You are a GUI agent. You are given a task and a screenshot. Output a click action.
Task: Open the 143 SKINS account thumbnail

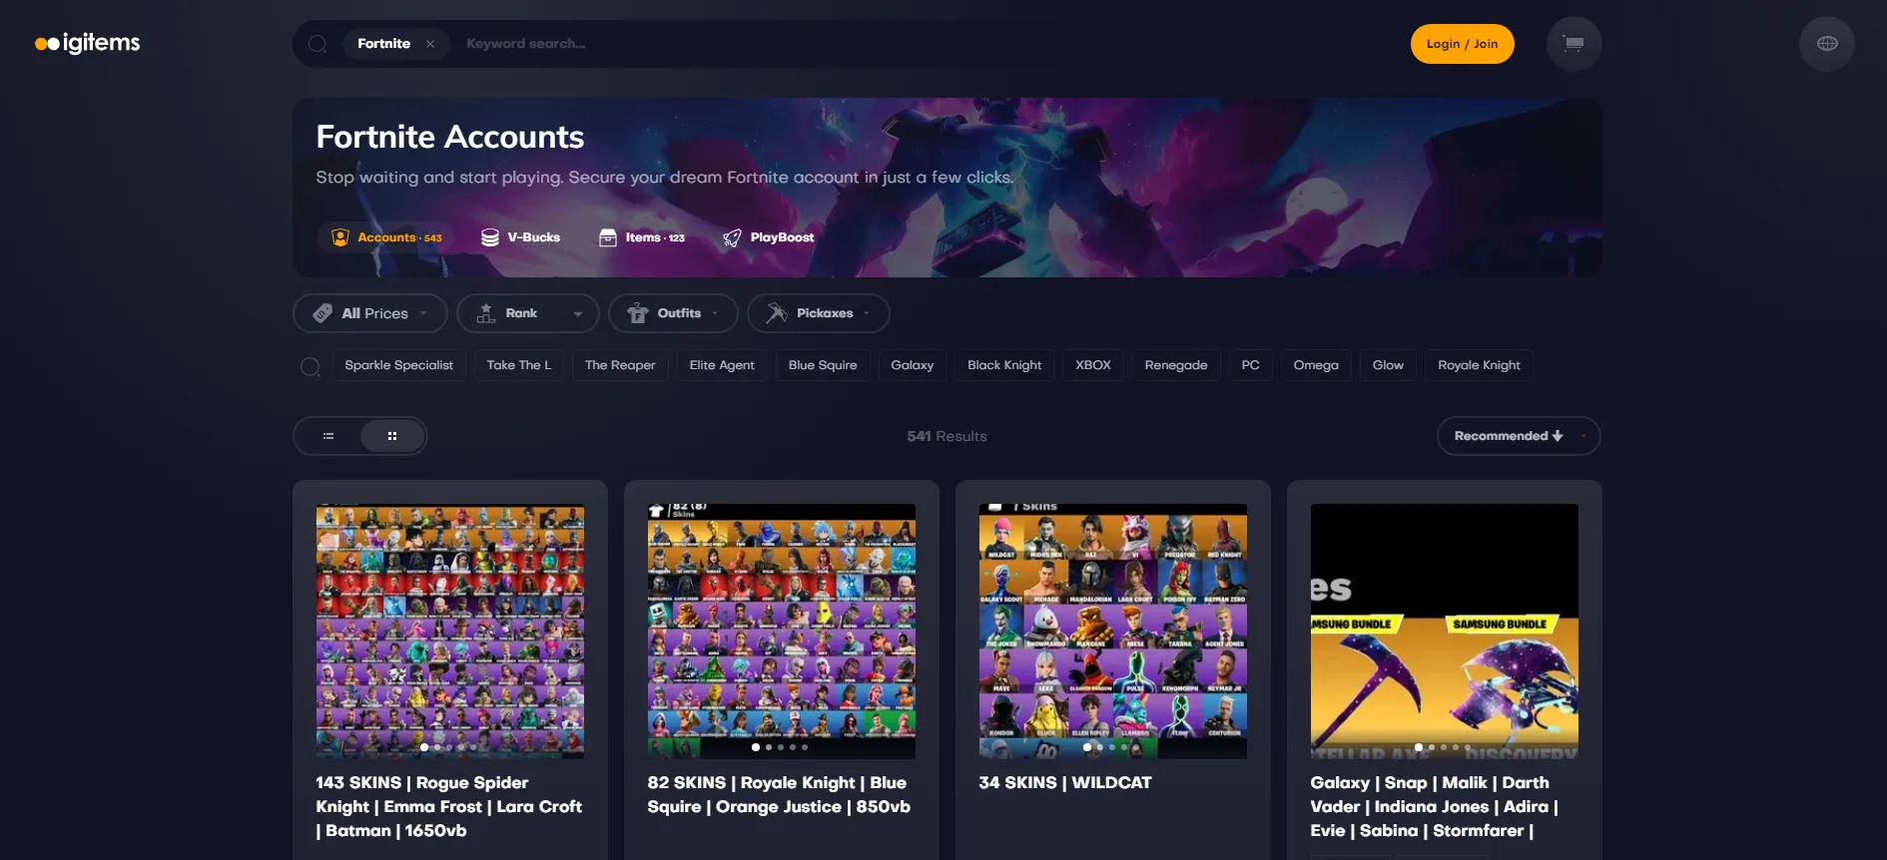(450, 632)
